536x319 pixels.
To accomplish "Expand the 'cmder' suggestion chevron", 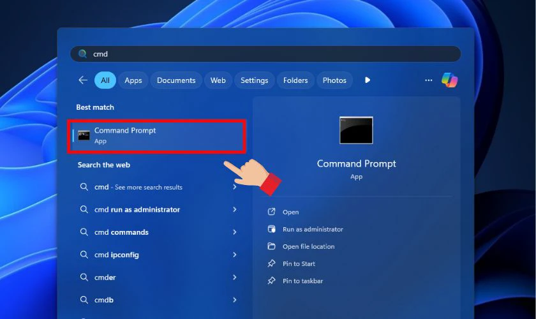I will coord(235,278).
